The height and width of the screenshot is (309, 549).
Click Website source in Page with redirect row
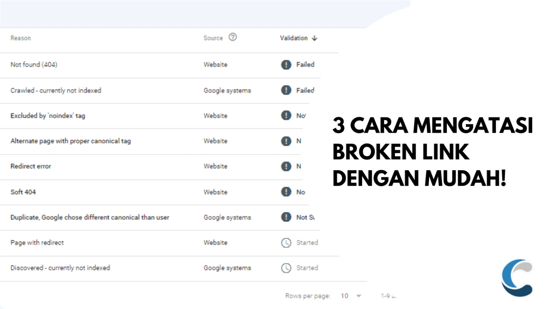[x=215, y=243]
